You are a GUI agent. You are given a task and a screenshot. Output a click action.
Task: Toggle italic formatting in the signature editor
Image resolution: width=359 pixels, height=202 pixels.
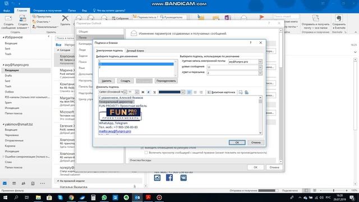[x=148, y=92]
